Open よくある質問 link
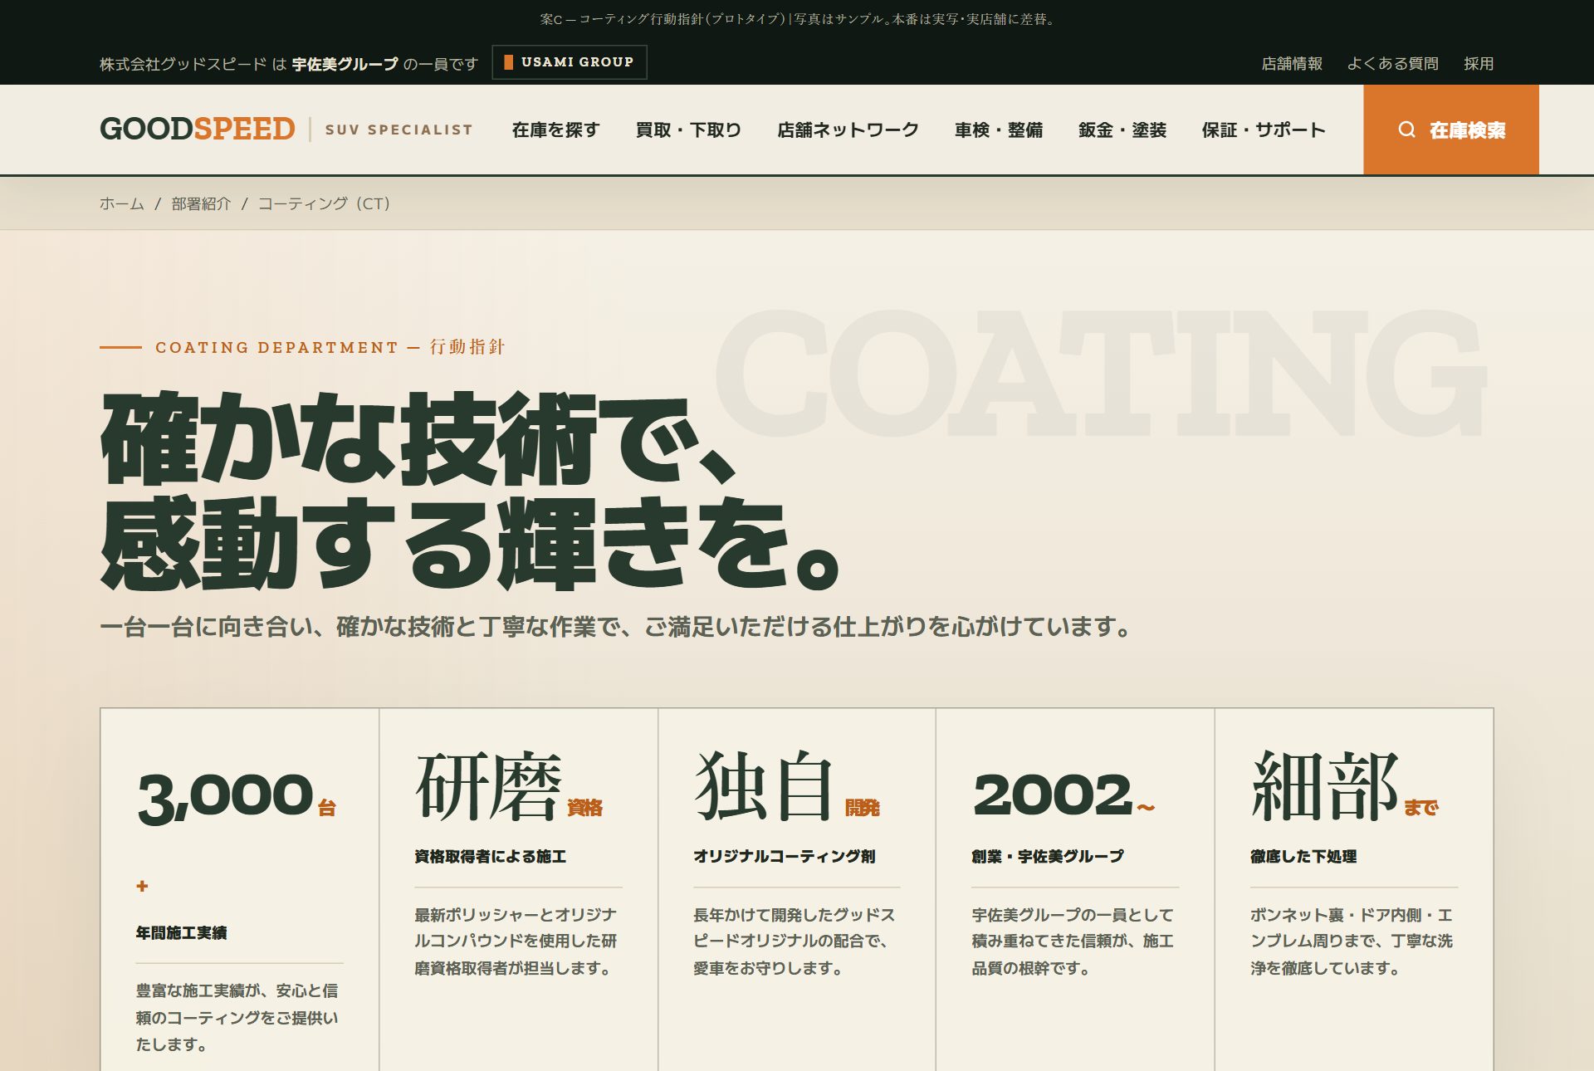Image resolution: width=1594 pixels, height=1071 pixels. [x=1392, y=63]
